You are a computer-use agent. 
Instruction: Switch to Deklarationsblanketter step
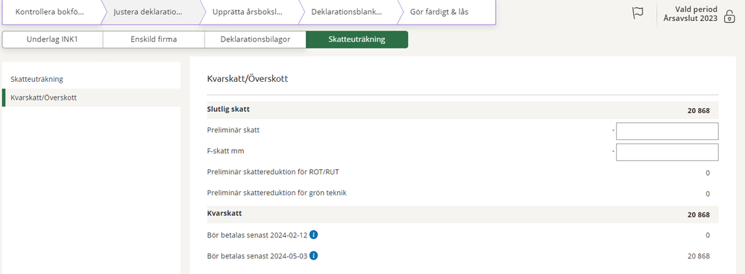[348, 12]
